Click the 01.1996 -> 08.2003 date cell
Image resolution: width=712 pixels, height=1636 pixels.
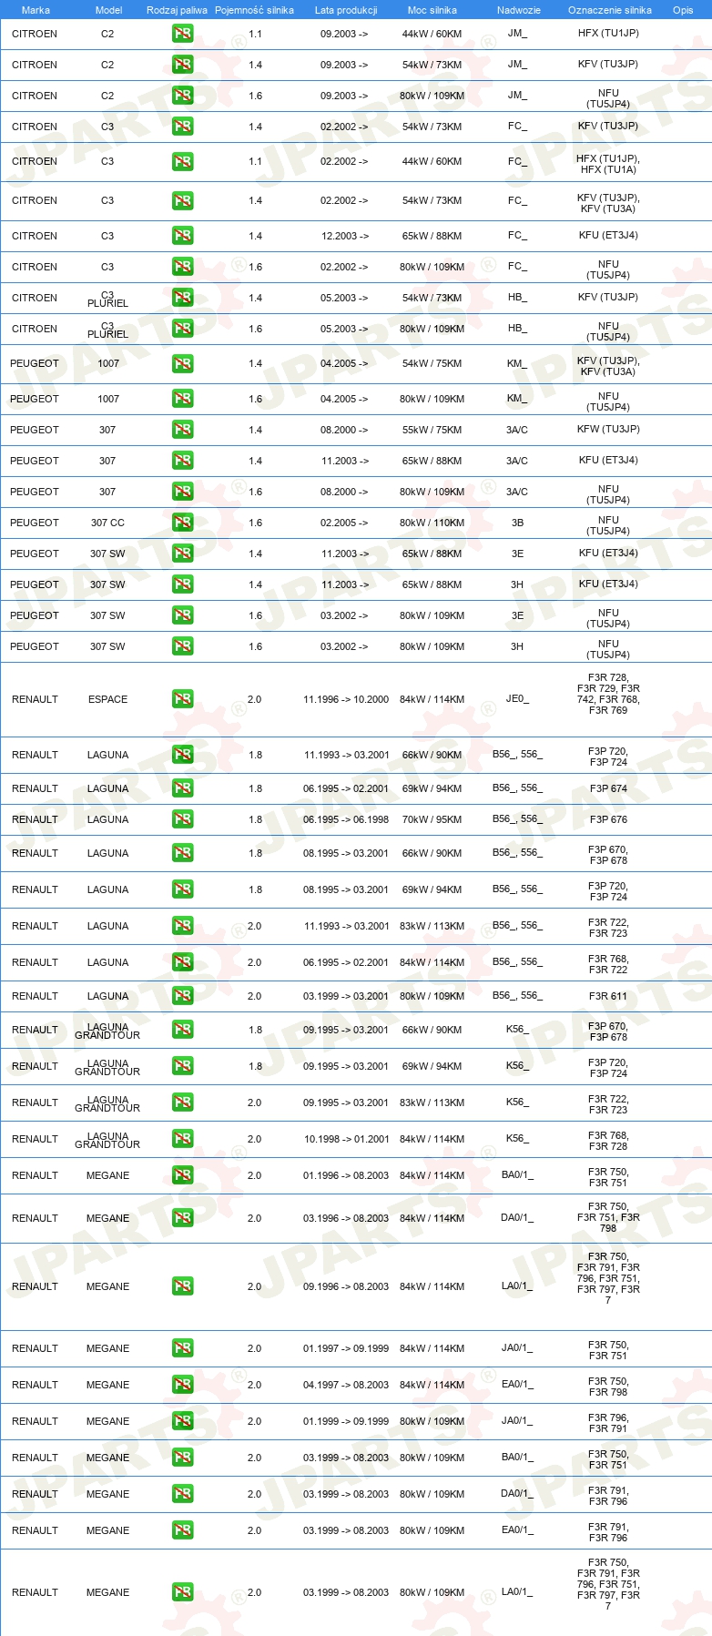346,1175
